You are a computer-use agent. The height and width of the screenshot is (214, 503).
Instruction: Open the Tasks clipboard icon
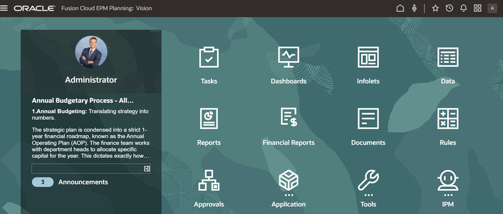pyautogui.click(x=209, y=57)
